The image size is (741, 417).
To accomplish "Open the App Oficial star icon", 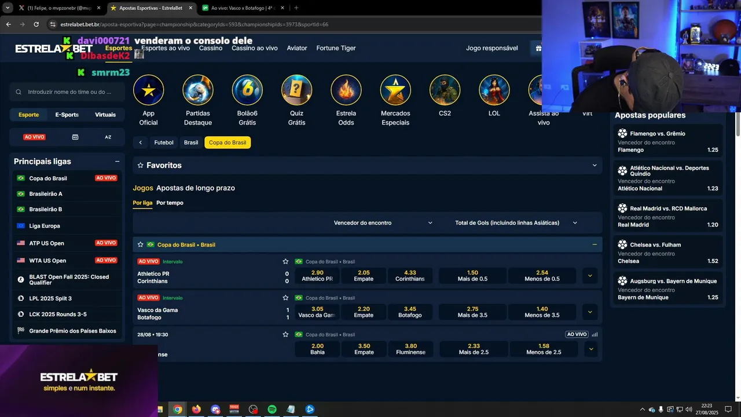I will tap(149, 90).
